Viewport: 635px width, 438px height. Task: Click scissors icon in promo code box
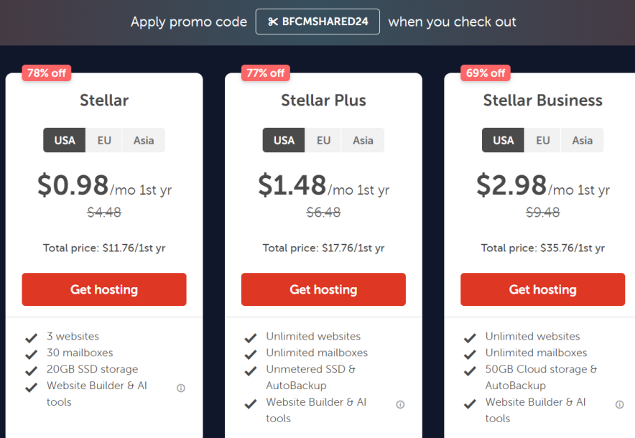[x=272, y=22]
